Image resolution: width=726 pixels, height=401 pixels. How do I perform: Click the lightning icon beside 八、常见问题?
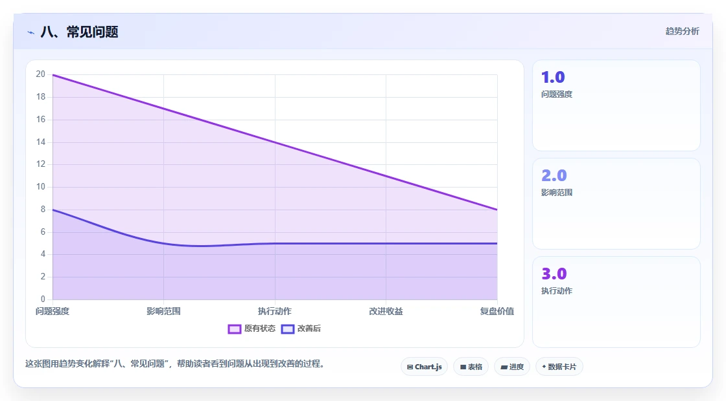31,32
